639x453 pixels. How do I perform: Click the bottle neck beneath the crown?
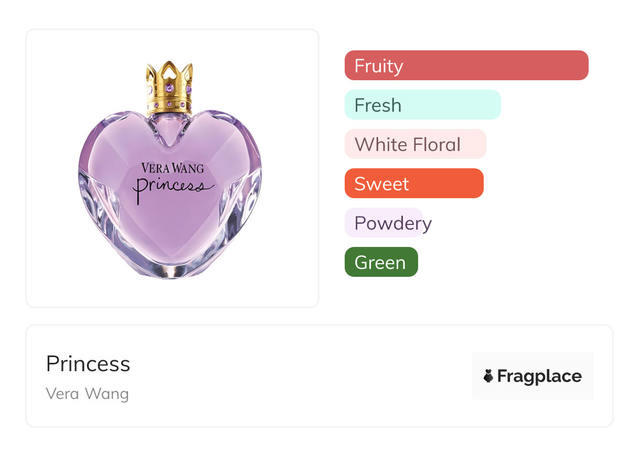pyautogui.click(x=169, y=123)
